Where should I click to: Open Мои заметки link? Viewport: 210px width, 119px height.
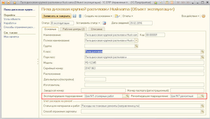11,37
